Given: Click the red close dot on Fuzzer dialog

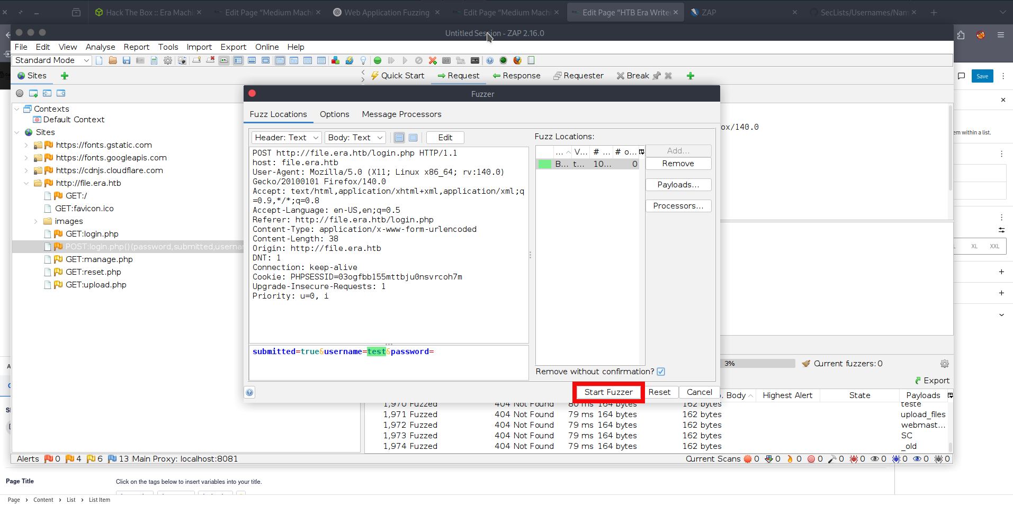Looking at the screenshot, I should coord(252,94).
